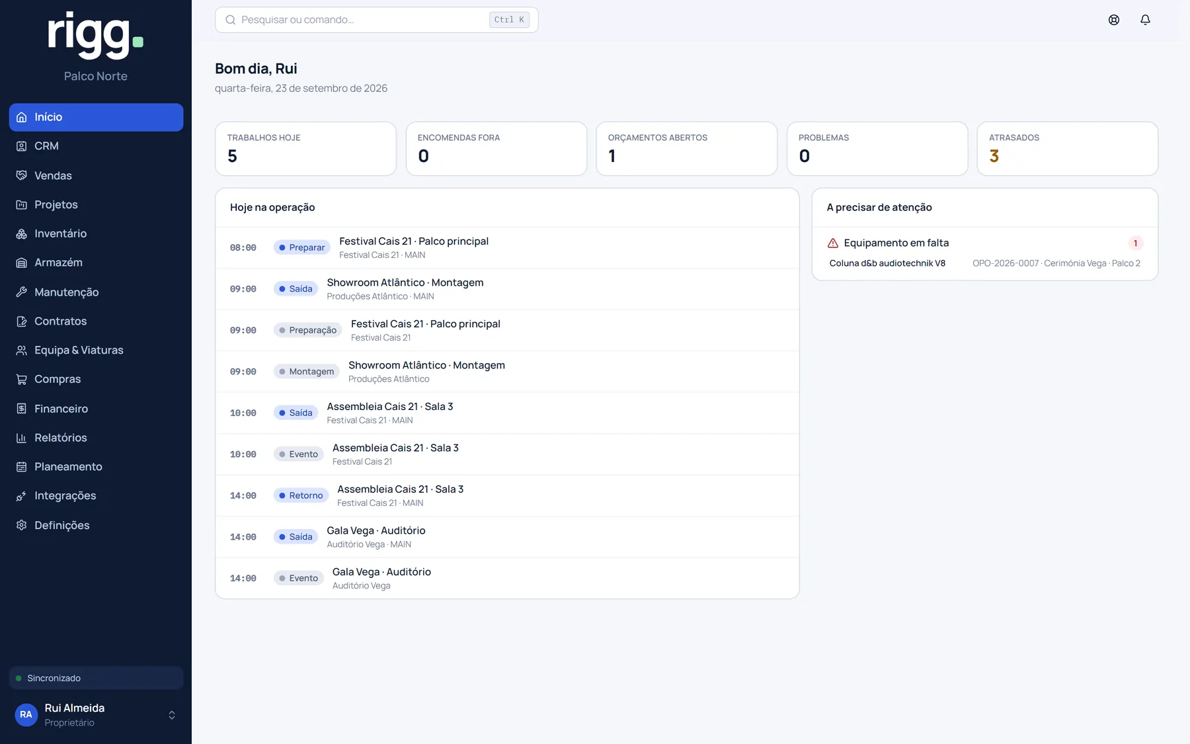Open the 14:00 Saída Gala Vega row
Image resolution: width=1190 pixels, height=744 pixels.
tap(507, 537)
